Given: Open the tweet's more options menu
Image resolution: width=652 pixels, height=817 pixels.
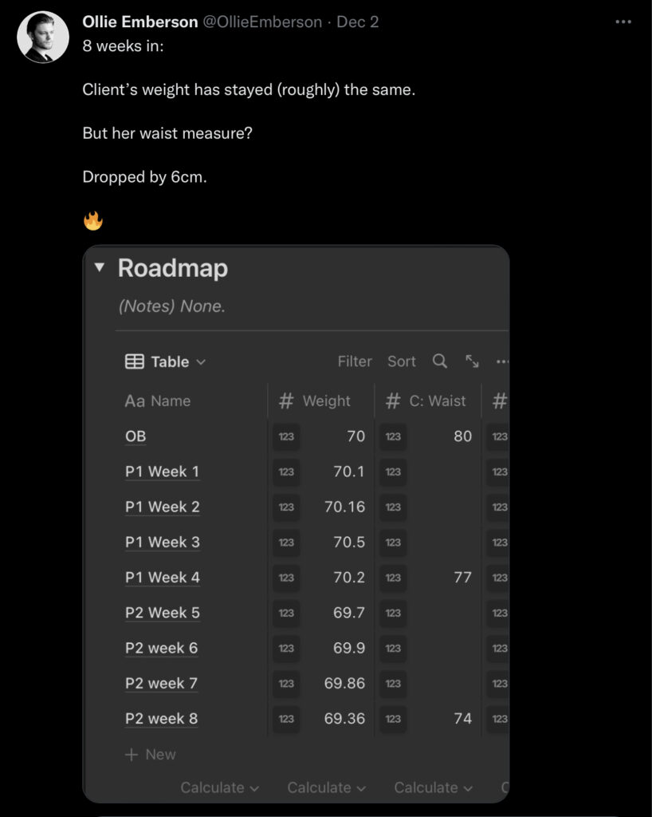Looking at the screenshot, I should point(623,22).
